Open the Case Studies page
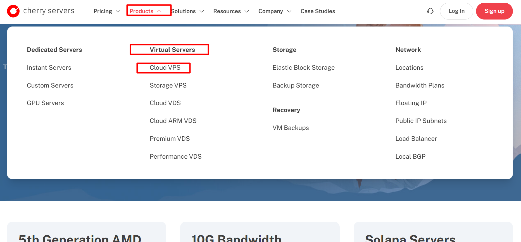 (x=318, y=11)
